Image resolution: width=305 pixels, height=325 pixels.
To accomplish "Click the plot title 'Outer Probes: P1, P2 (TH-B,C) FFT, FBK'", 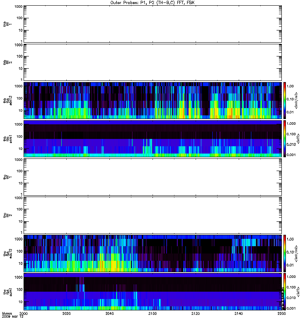I will [152, 2].
